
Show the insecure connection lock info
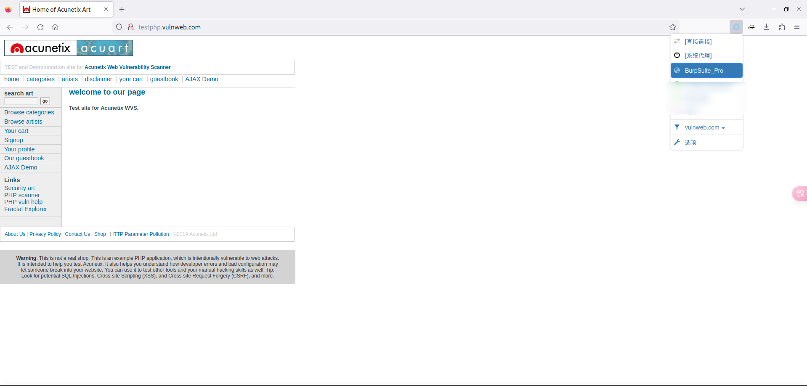click(x=131, y=27)
